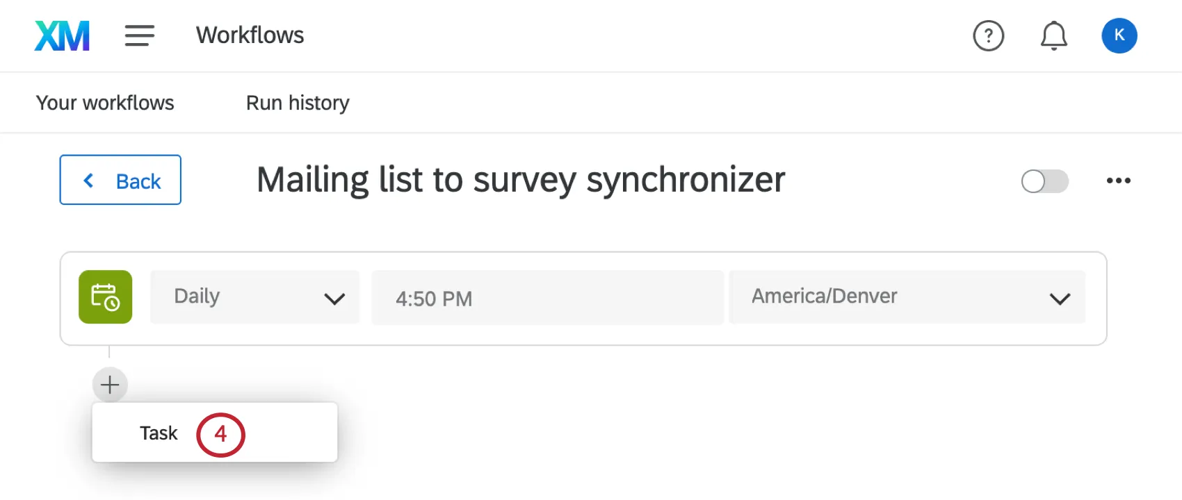Open workflow options via the ellipsis icon
1182x500 pixels.
(1119, 181)
